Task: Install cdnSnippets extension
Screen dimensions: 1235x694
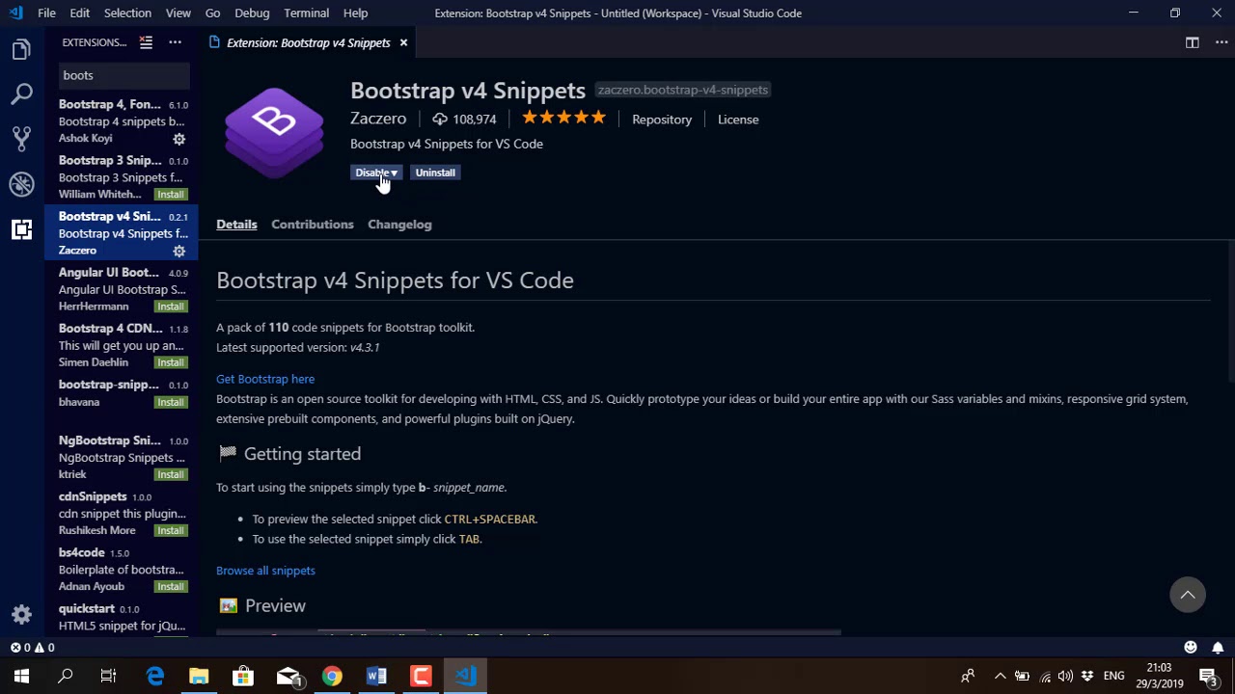Action: (171, 530)
